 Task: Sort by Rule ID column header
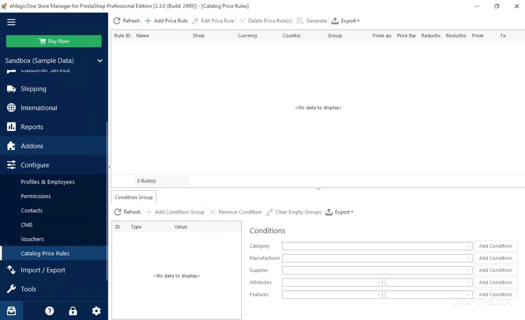(x=122, y=36)
